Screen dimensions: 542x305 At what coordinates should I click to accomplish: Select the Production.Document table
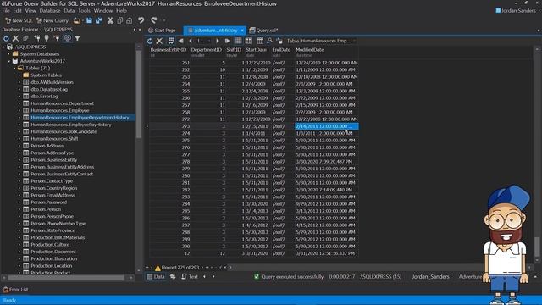(53, 252)
